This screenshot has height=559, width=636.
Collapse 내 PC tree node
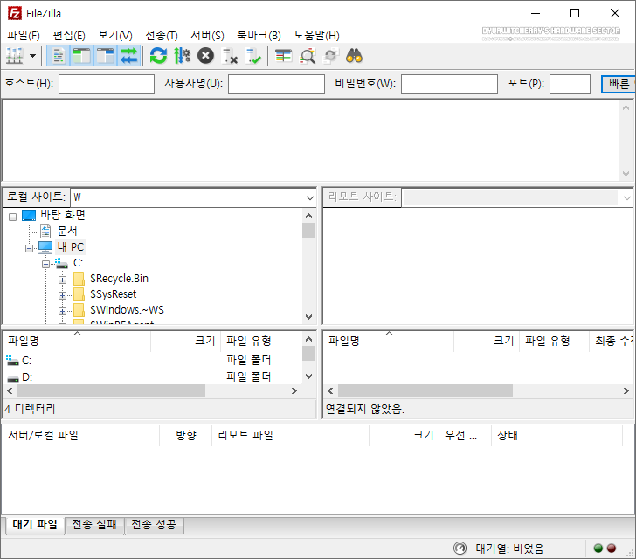click(x=29, y=248)
